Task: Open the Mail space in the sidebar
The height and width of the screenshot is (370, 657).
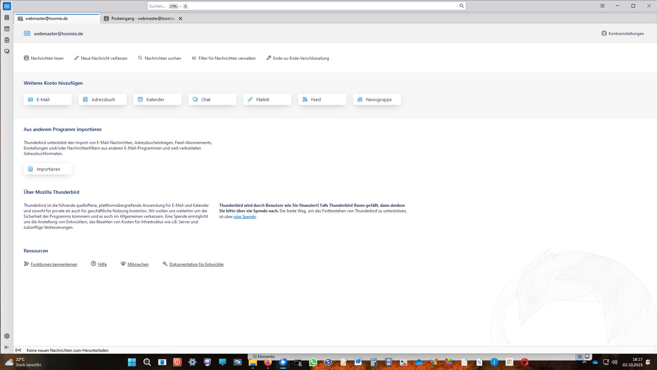Action: [7, 6]
